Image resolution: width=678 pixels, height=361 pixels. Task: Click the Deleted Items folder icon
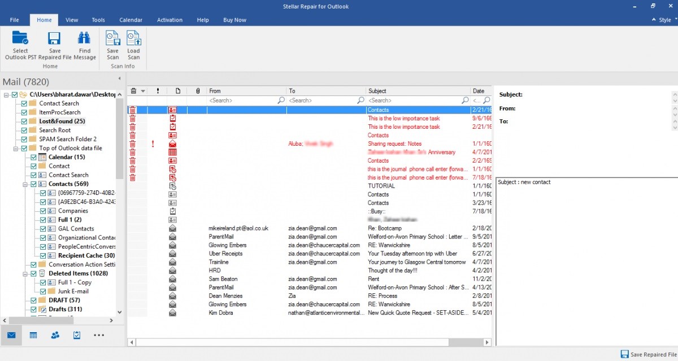(42, 273)
